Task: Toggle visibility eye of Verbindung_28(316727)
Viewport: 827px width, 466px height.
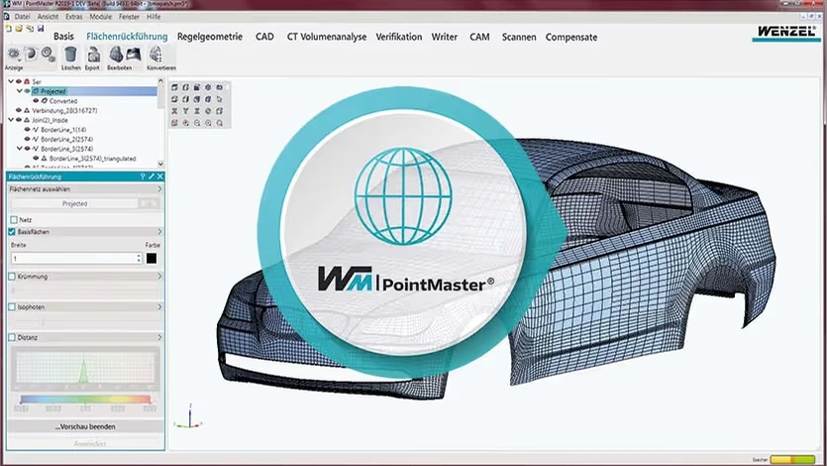Action: click(x=19, y=110)
